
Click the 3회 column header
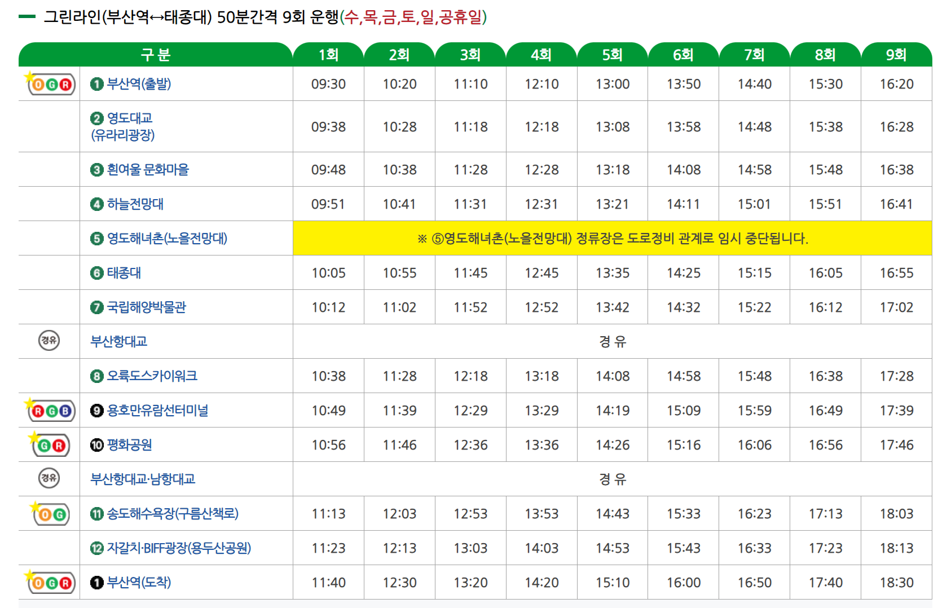tap(470, 55)
